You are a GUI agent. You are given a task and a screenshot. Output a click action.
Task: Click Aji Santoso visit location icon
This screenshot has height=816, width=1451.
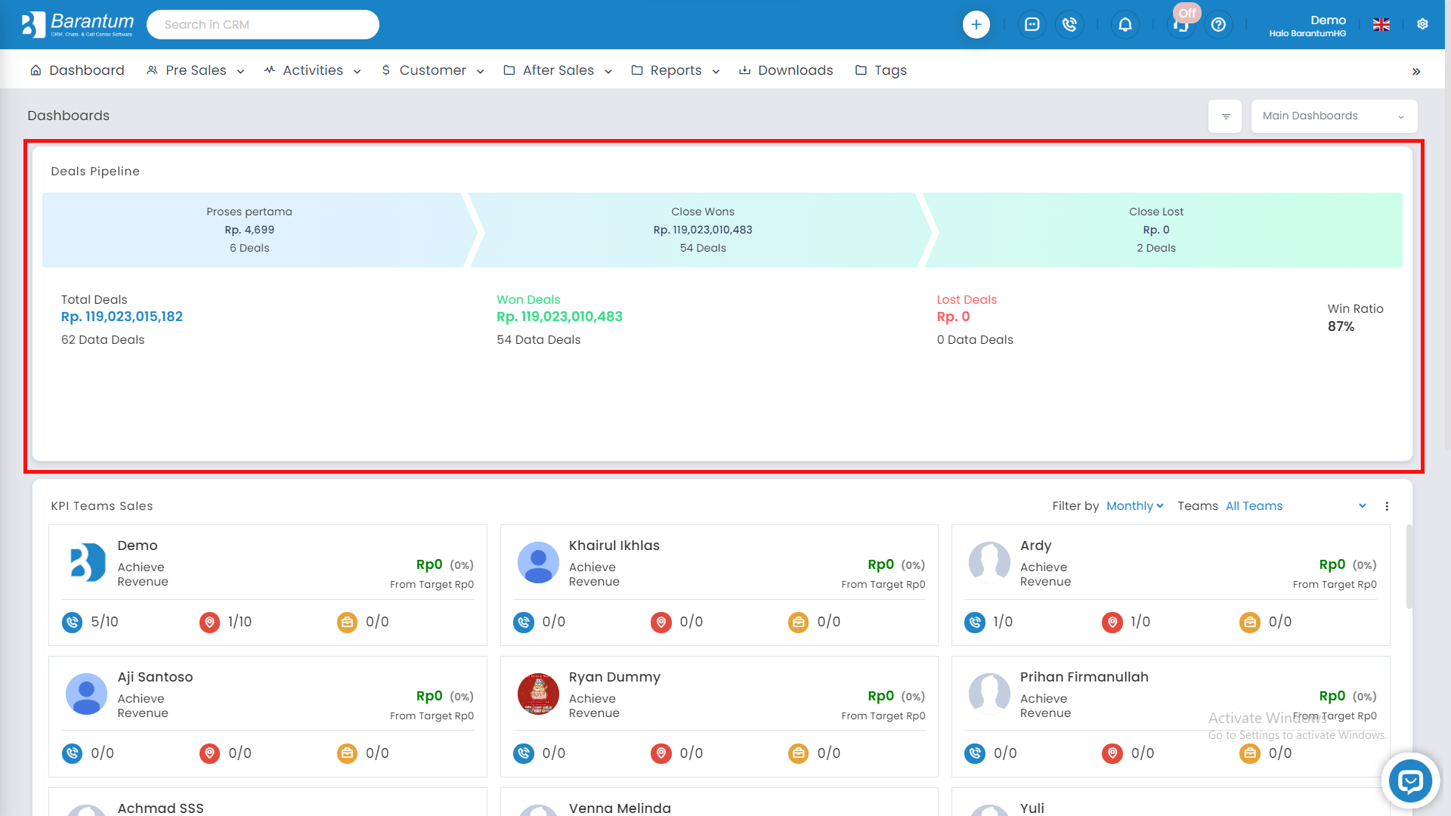[x=209, y=753]
